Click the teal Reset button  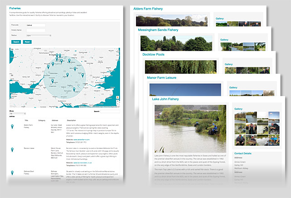pyautogui.click(x=27, y=42)
